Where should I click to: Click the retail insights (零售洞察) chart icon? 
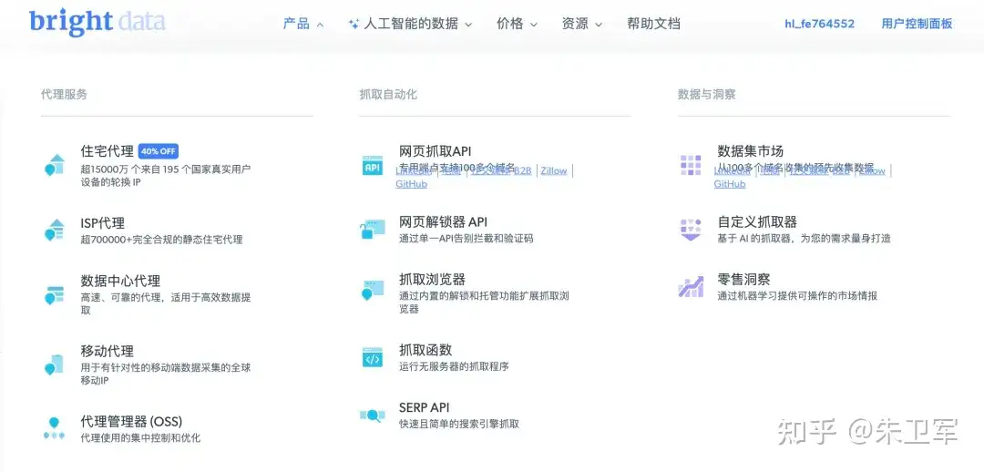pyautogui.click(x=691, y=287)
